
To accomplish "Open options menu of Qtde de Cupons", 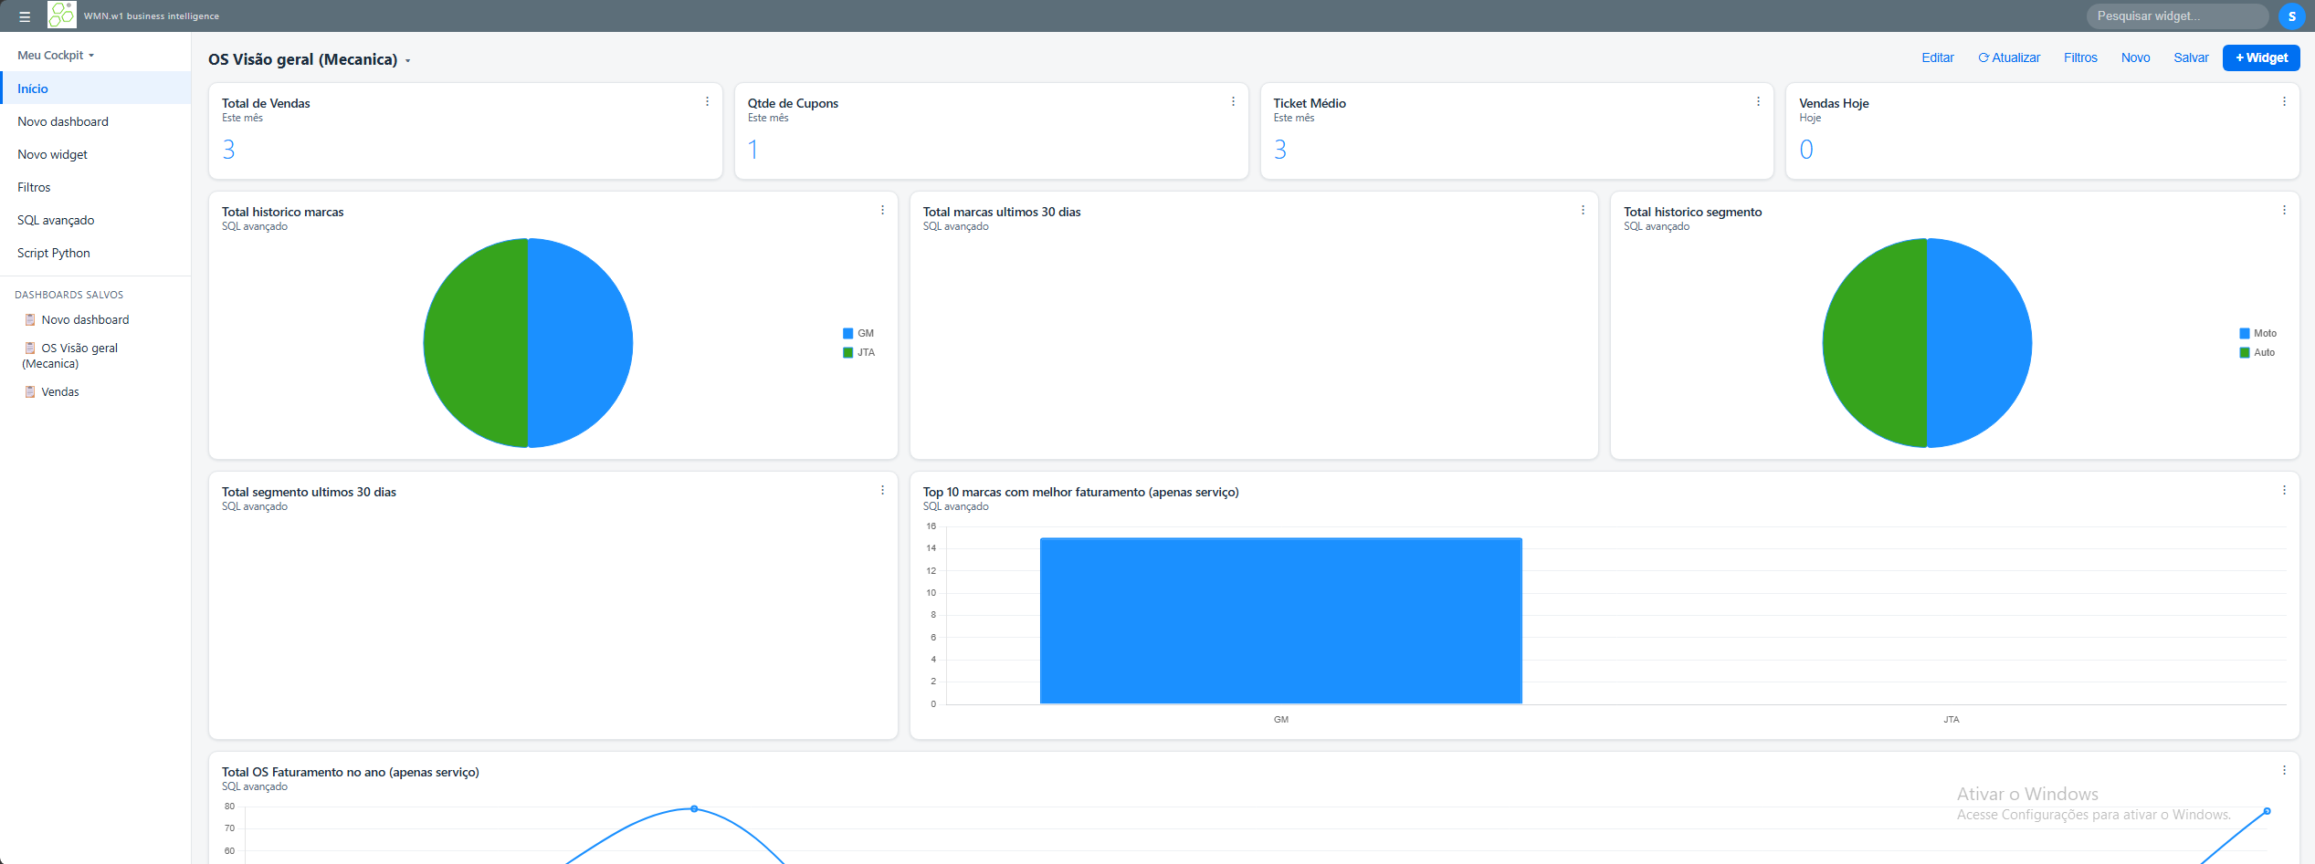I will pyautogui.click(x=1233, y=101).
